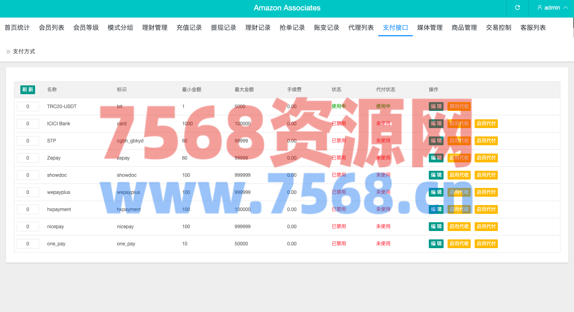Click the refresh icon in header
This screenshot has height=312, width=574.
[517, 8]
